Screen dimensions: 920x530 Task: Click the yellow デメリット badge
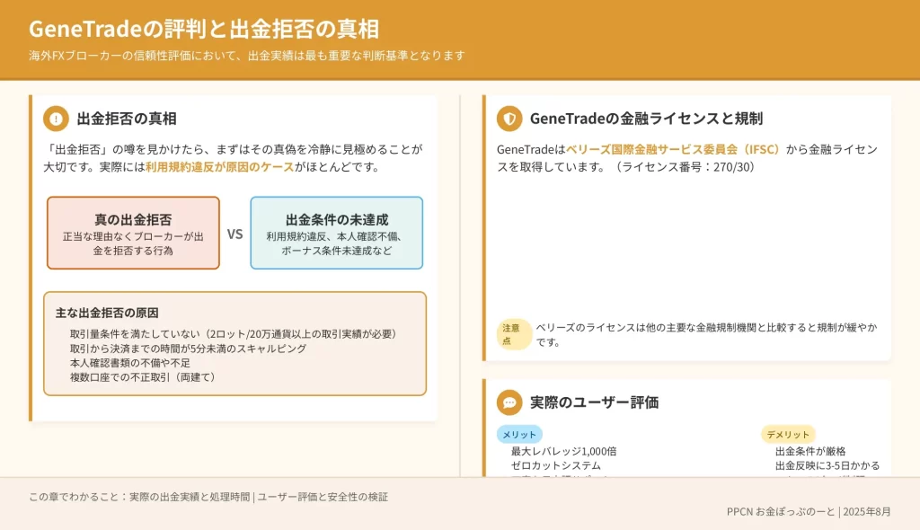pyautogui.click(x=788, y=434)
